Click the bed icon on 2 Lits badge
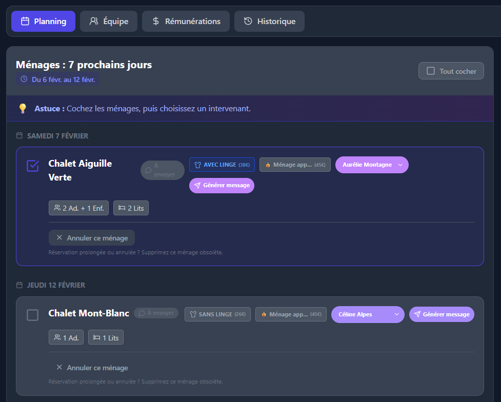 tap(122, 208)
